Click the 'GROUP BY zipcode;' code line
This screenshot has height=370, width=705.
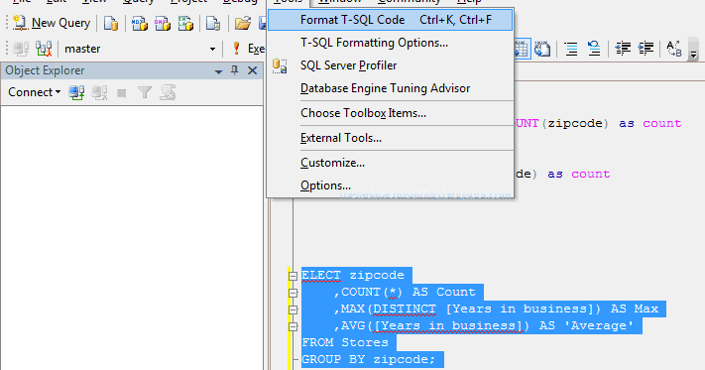click(x=368, y=360)
